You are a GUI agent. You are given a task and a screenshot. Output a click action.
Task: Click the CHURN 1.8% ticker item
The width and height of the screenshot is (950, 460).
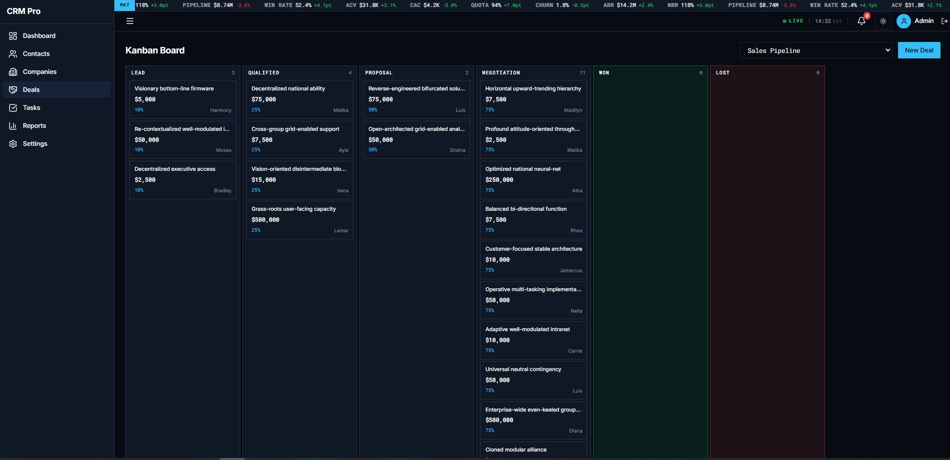point(562,5)
